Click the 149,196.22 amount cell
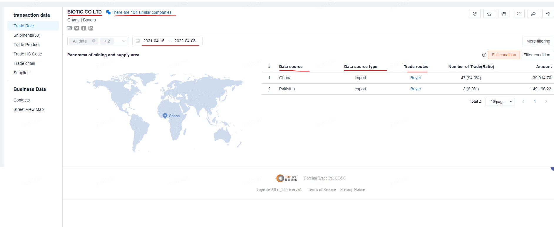The width and height of the screenshot is (554, 227). pyautogui.click(x=541, y=89)
